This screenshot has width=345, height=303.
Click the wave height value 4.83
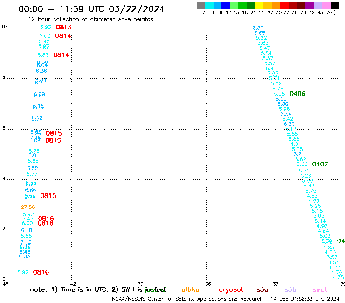pos(329,248)
